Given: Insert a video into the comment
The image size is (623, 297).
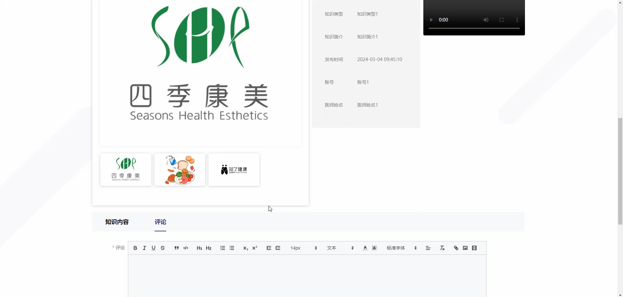Looking at the screenshot, I should click(x=474, y=248).
